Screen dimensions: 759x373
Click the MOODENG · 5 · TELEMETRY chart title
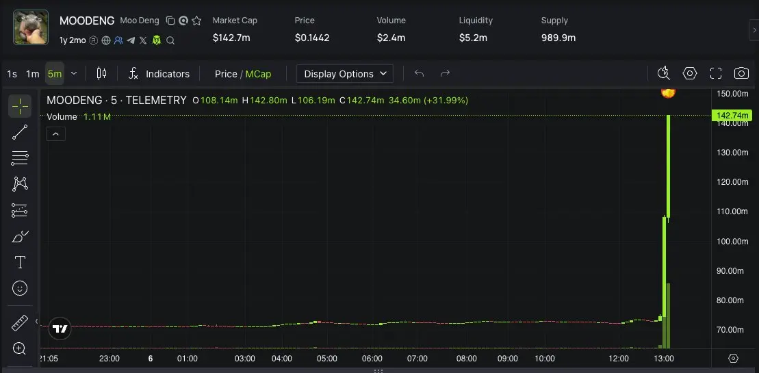point(116,100)
